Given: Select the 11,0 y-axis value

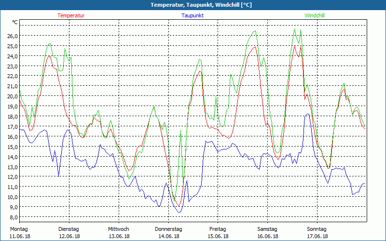Looking at the screenshot, I should tap(13, 187).
